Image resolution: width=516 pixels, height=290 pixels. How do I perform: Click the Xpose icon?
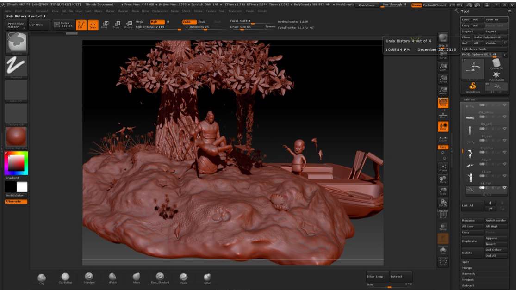443,262
